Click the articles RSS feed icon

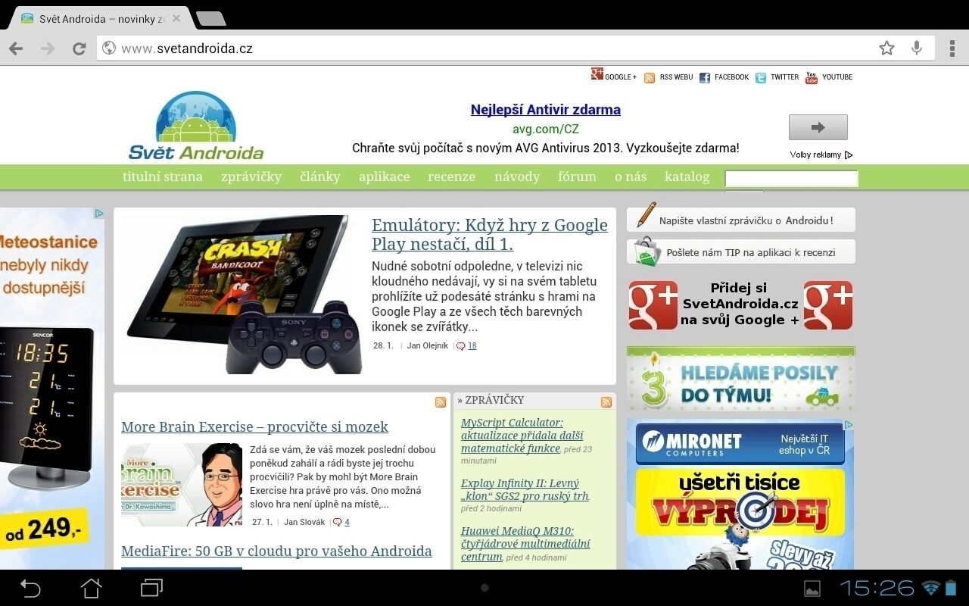[x=441, y=402]
